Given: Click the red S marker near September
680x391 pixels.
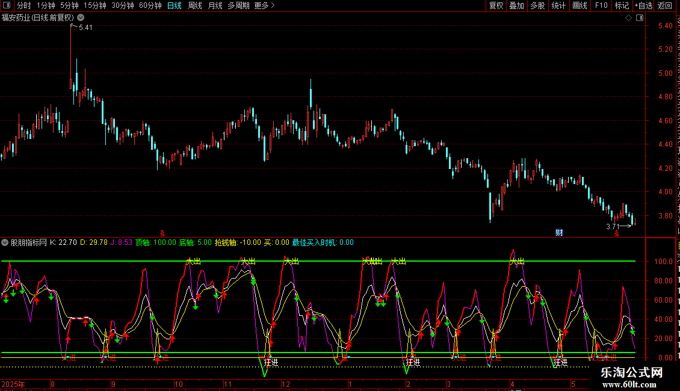Looking at the screenshot, I should point(162,233).
